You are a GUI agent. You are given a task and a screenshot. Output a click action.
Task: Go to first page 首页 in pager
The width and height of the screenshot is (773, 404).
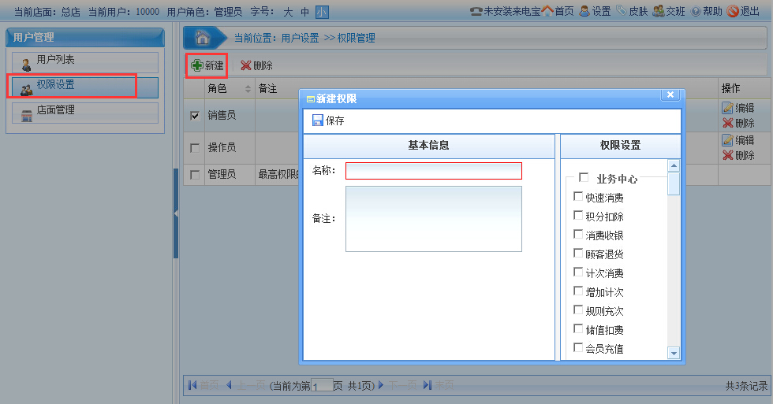204,385
